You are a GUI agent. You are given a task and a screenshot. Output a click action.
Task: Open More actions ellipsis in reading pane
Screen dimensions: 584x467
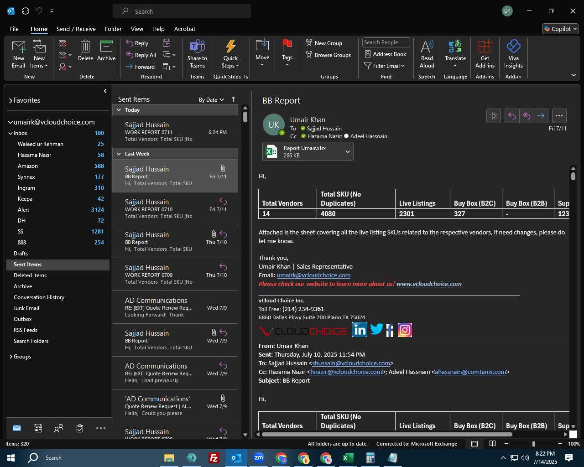(559, 116)
